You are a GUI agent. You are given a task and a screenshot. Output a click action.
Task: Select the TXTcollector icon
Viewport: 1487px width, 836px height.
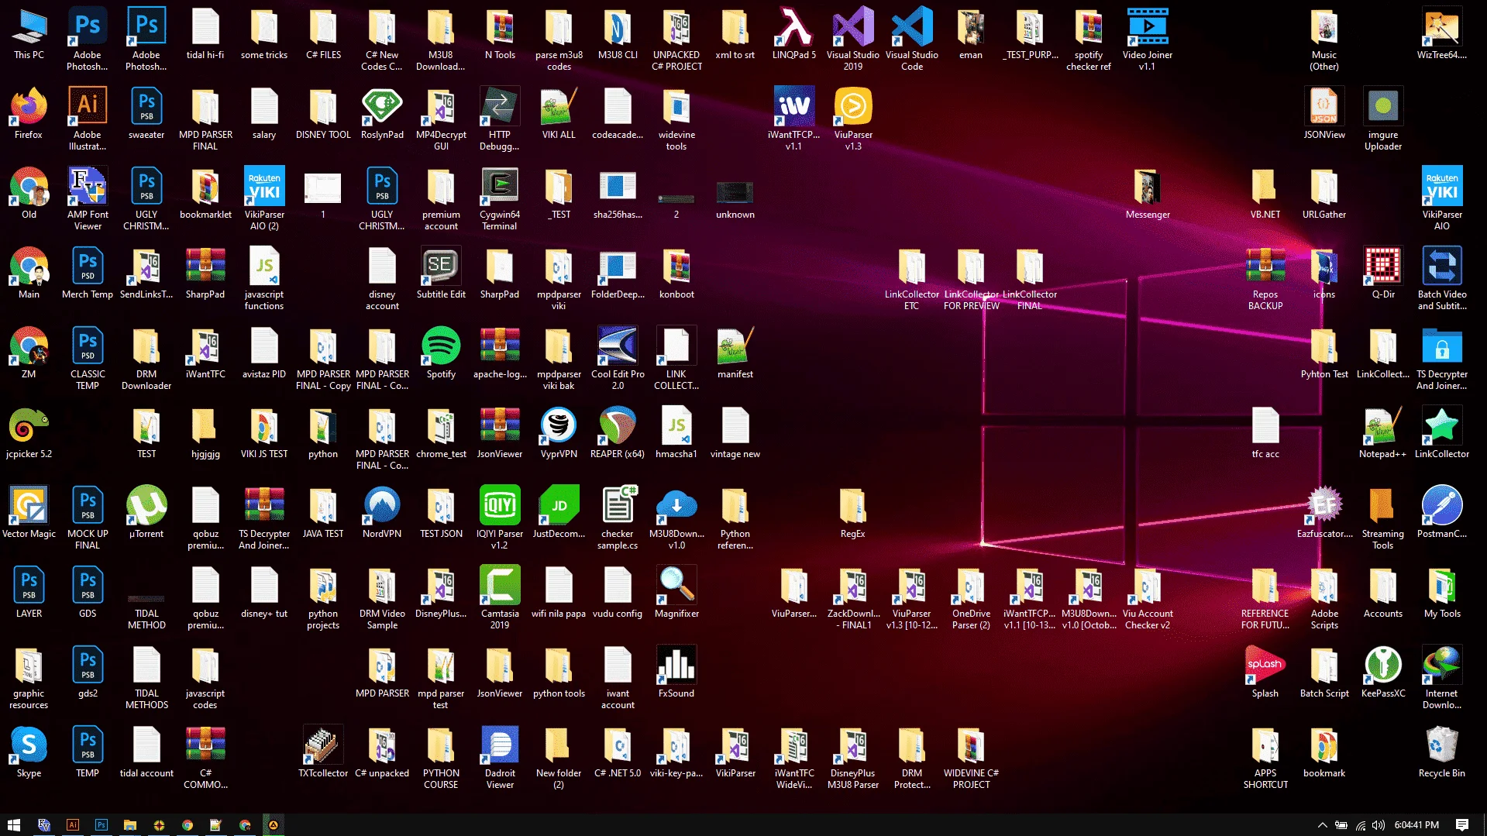(323, 752)
